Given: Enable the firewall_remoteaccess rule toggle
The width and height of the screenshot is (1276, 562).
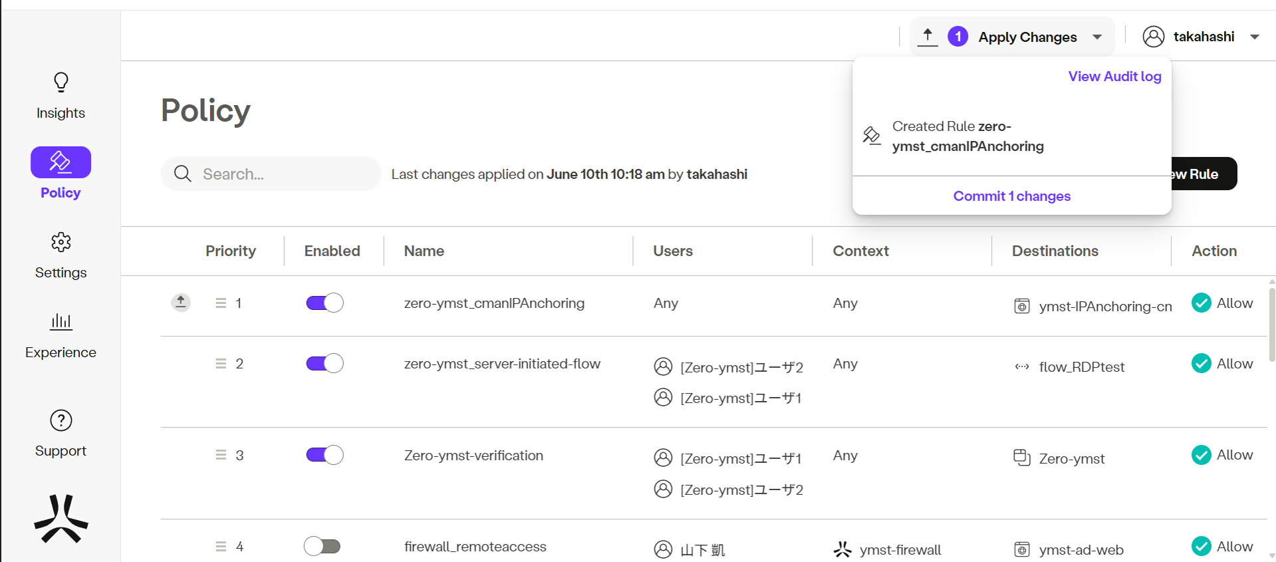Looking at the screenshot, I should click(x=322, y=547).
